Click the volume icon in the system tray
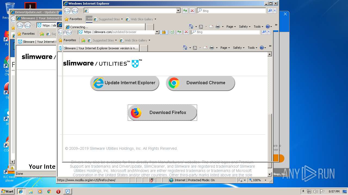 [316, 191]
